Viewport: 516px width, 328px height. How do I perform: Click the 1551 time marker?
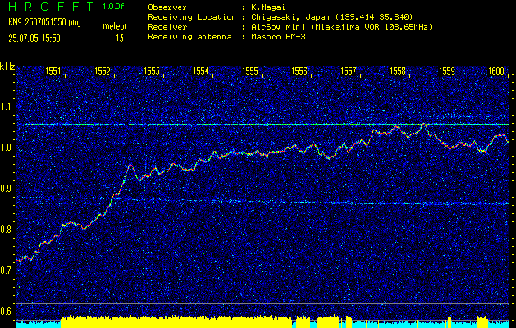click(x=53, y=71)
